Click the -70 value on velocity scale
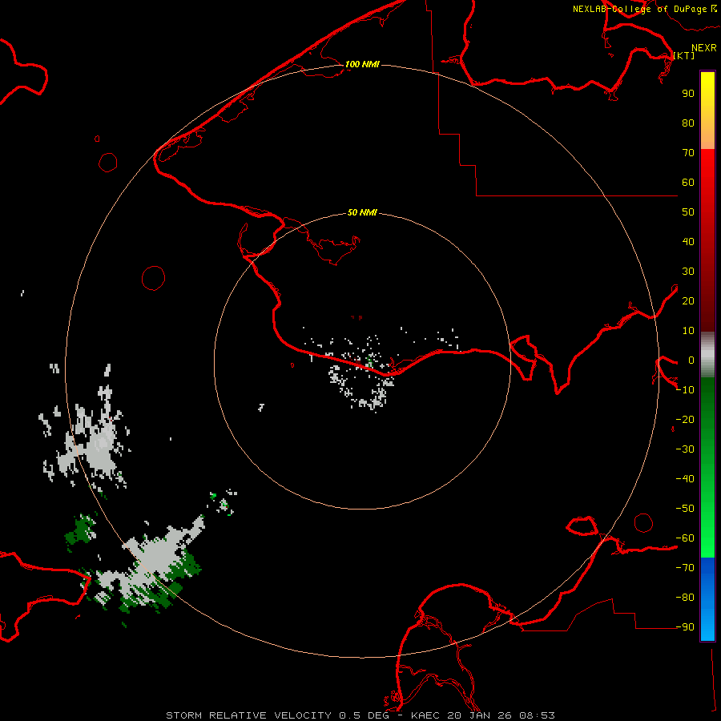The height and width of the screenshot is (721, 721). point(685,568)
